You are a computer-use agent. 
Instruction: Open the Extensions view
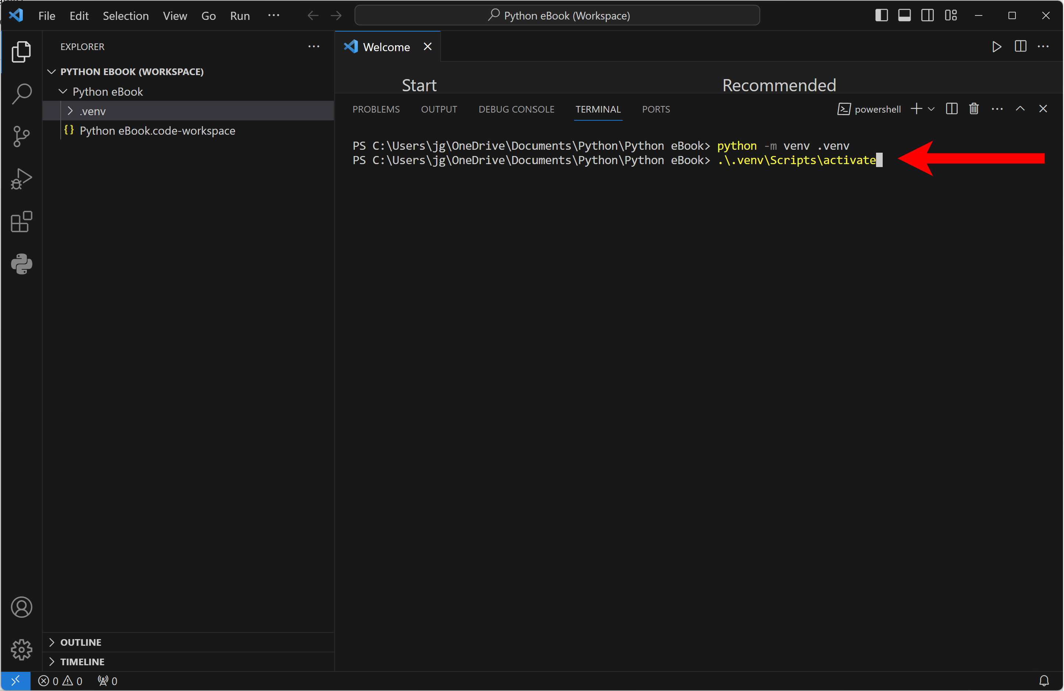[21, 222]
